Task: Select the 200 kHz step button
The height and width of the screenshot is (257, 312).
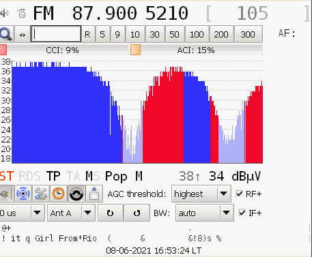Action: [x=221, y=35]
